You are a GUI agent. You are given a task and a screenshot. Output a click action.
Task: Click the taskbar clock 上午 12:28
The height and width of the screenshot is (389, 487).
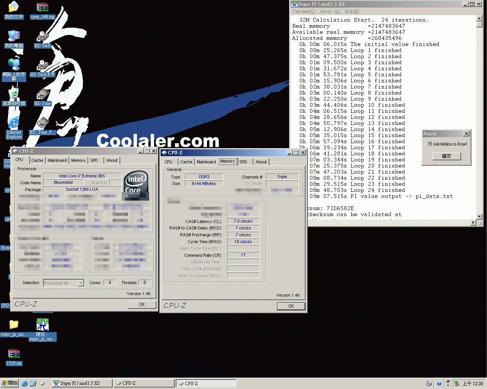(x=473, y=384)
